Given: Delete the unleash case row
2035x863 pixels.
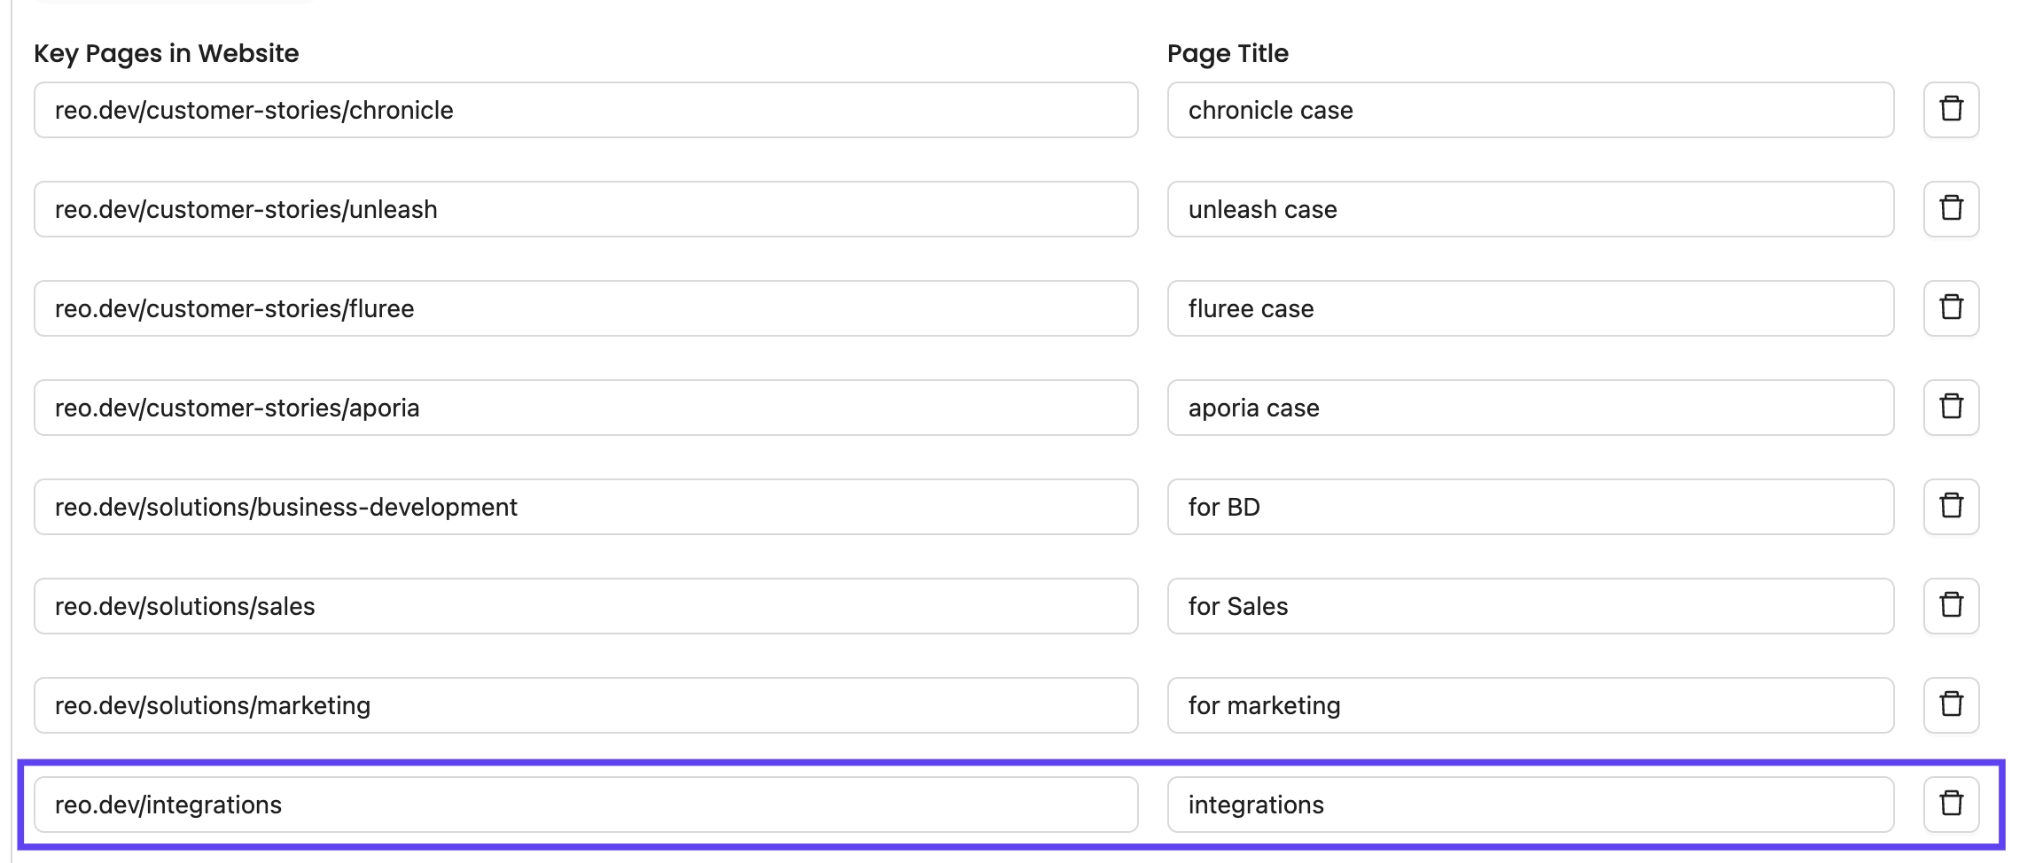Looking at the screenshot, I should pos(1951,209).
